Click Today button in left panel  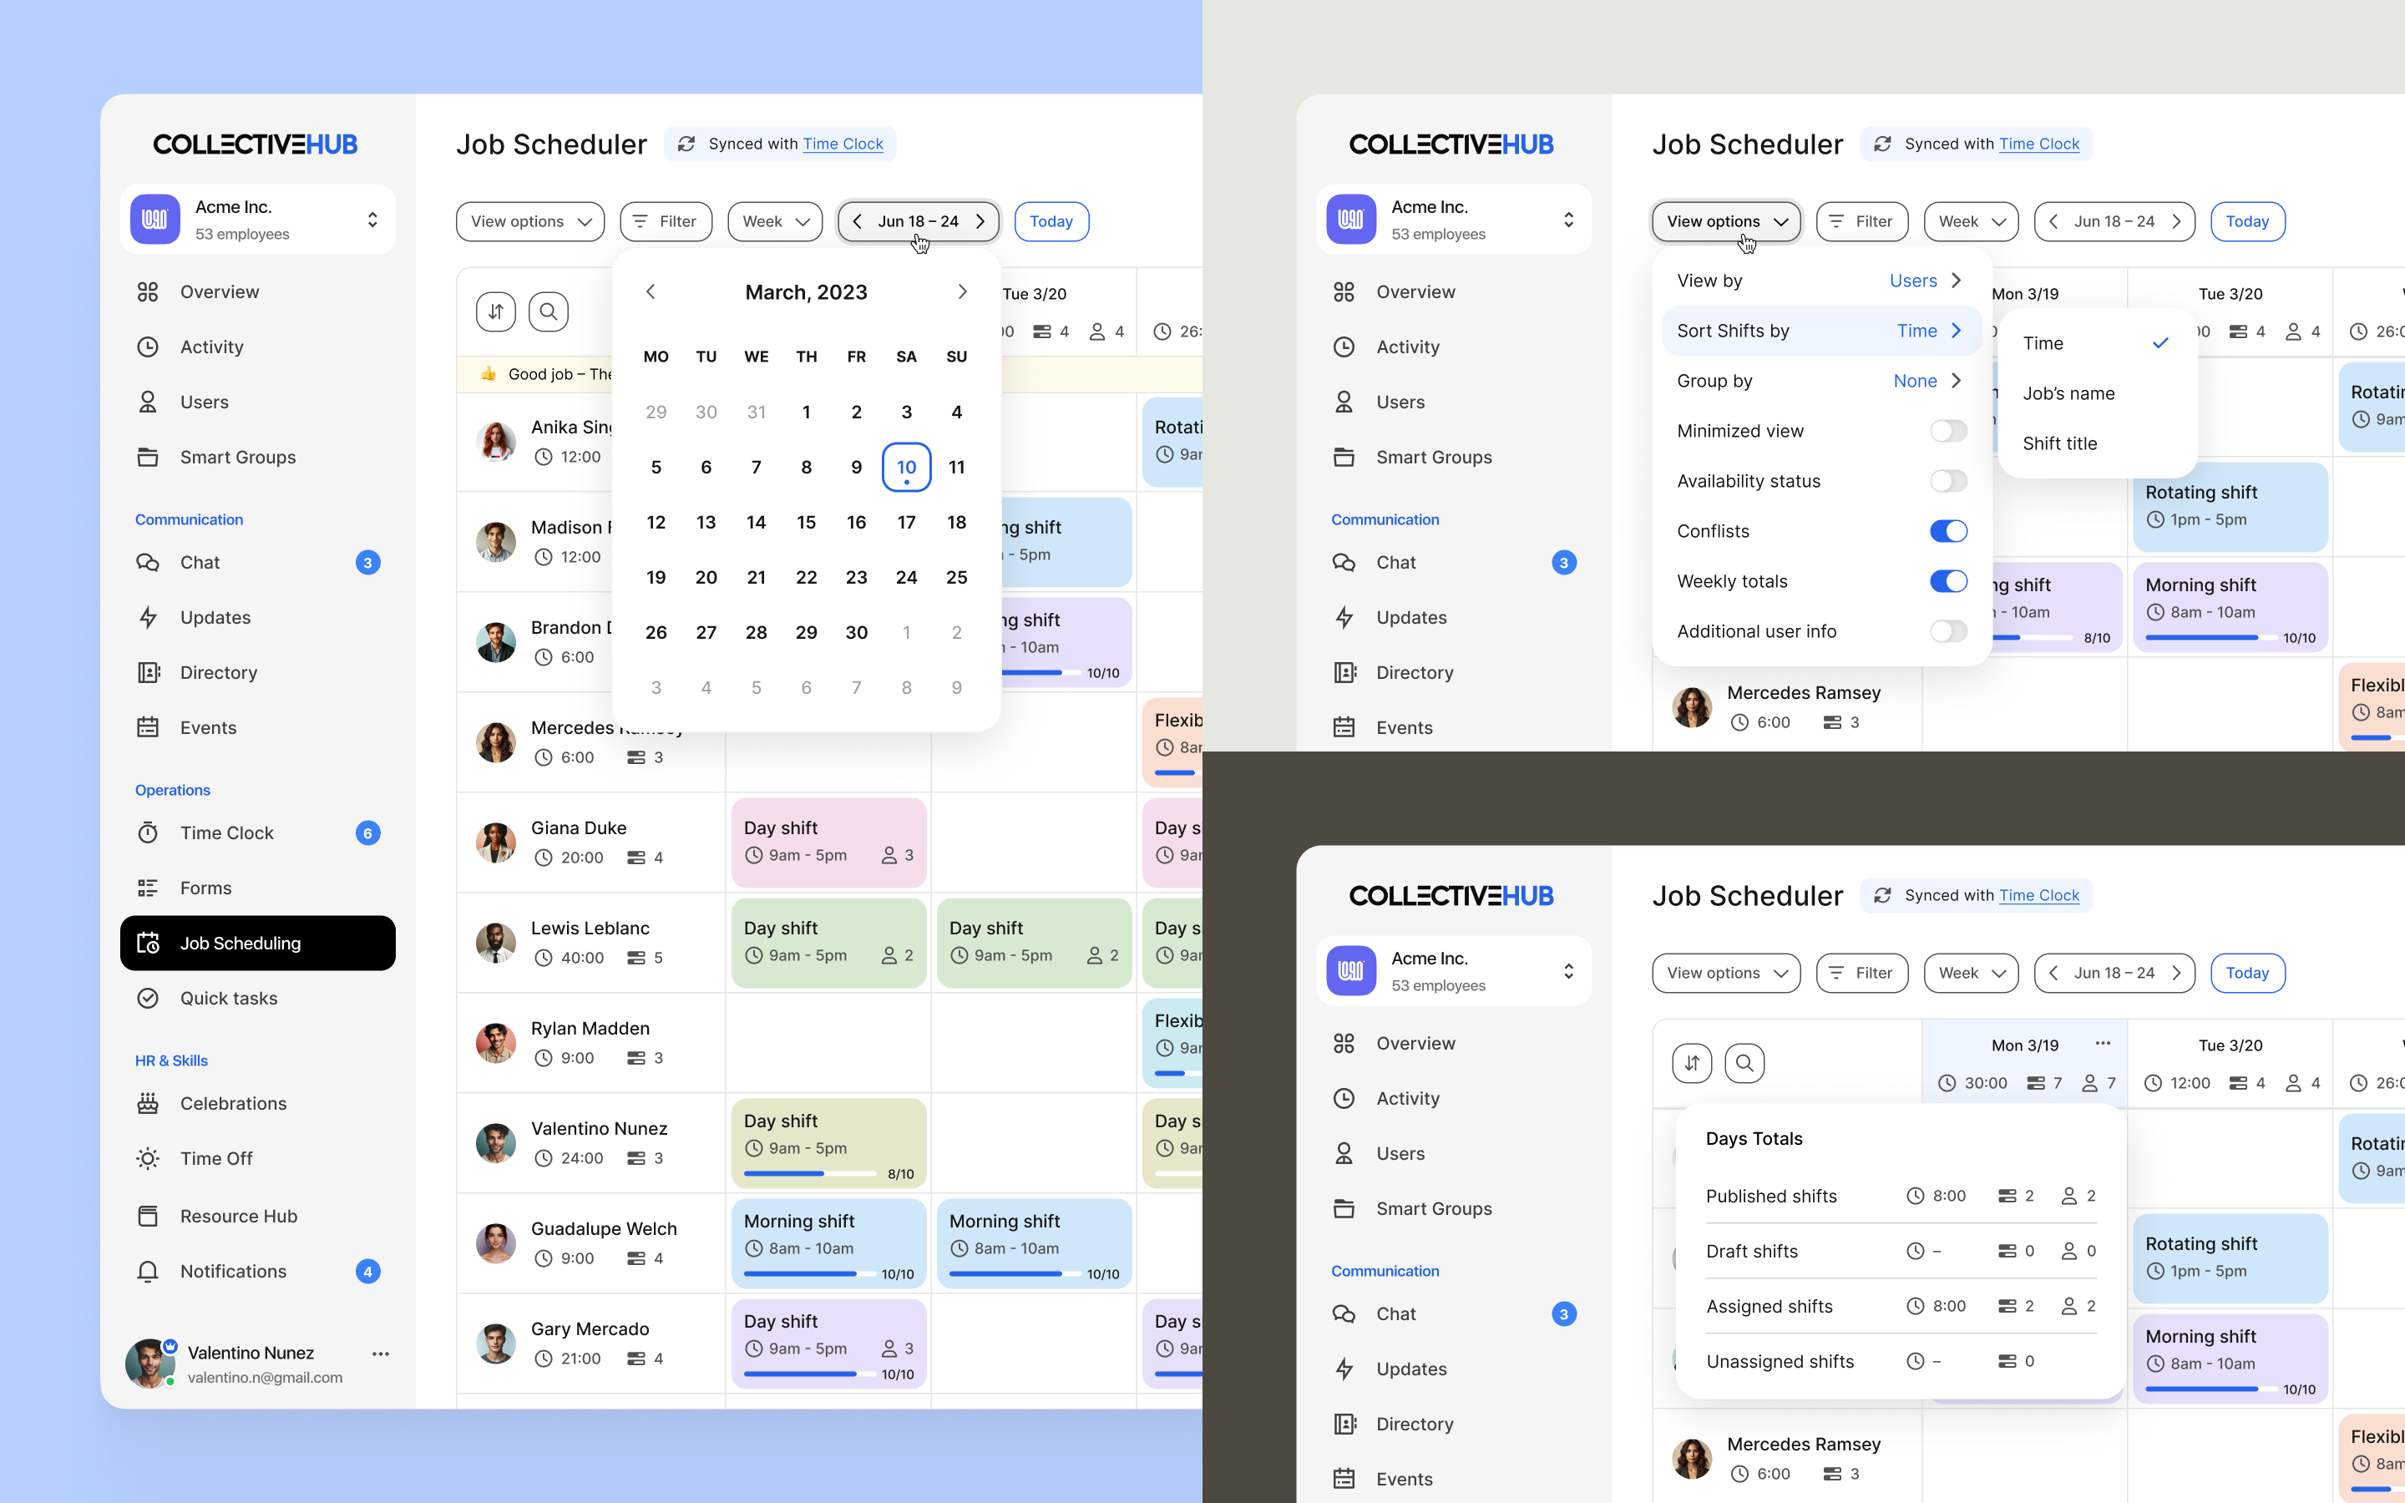[x=1051, y=221]
